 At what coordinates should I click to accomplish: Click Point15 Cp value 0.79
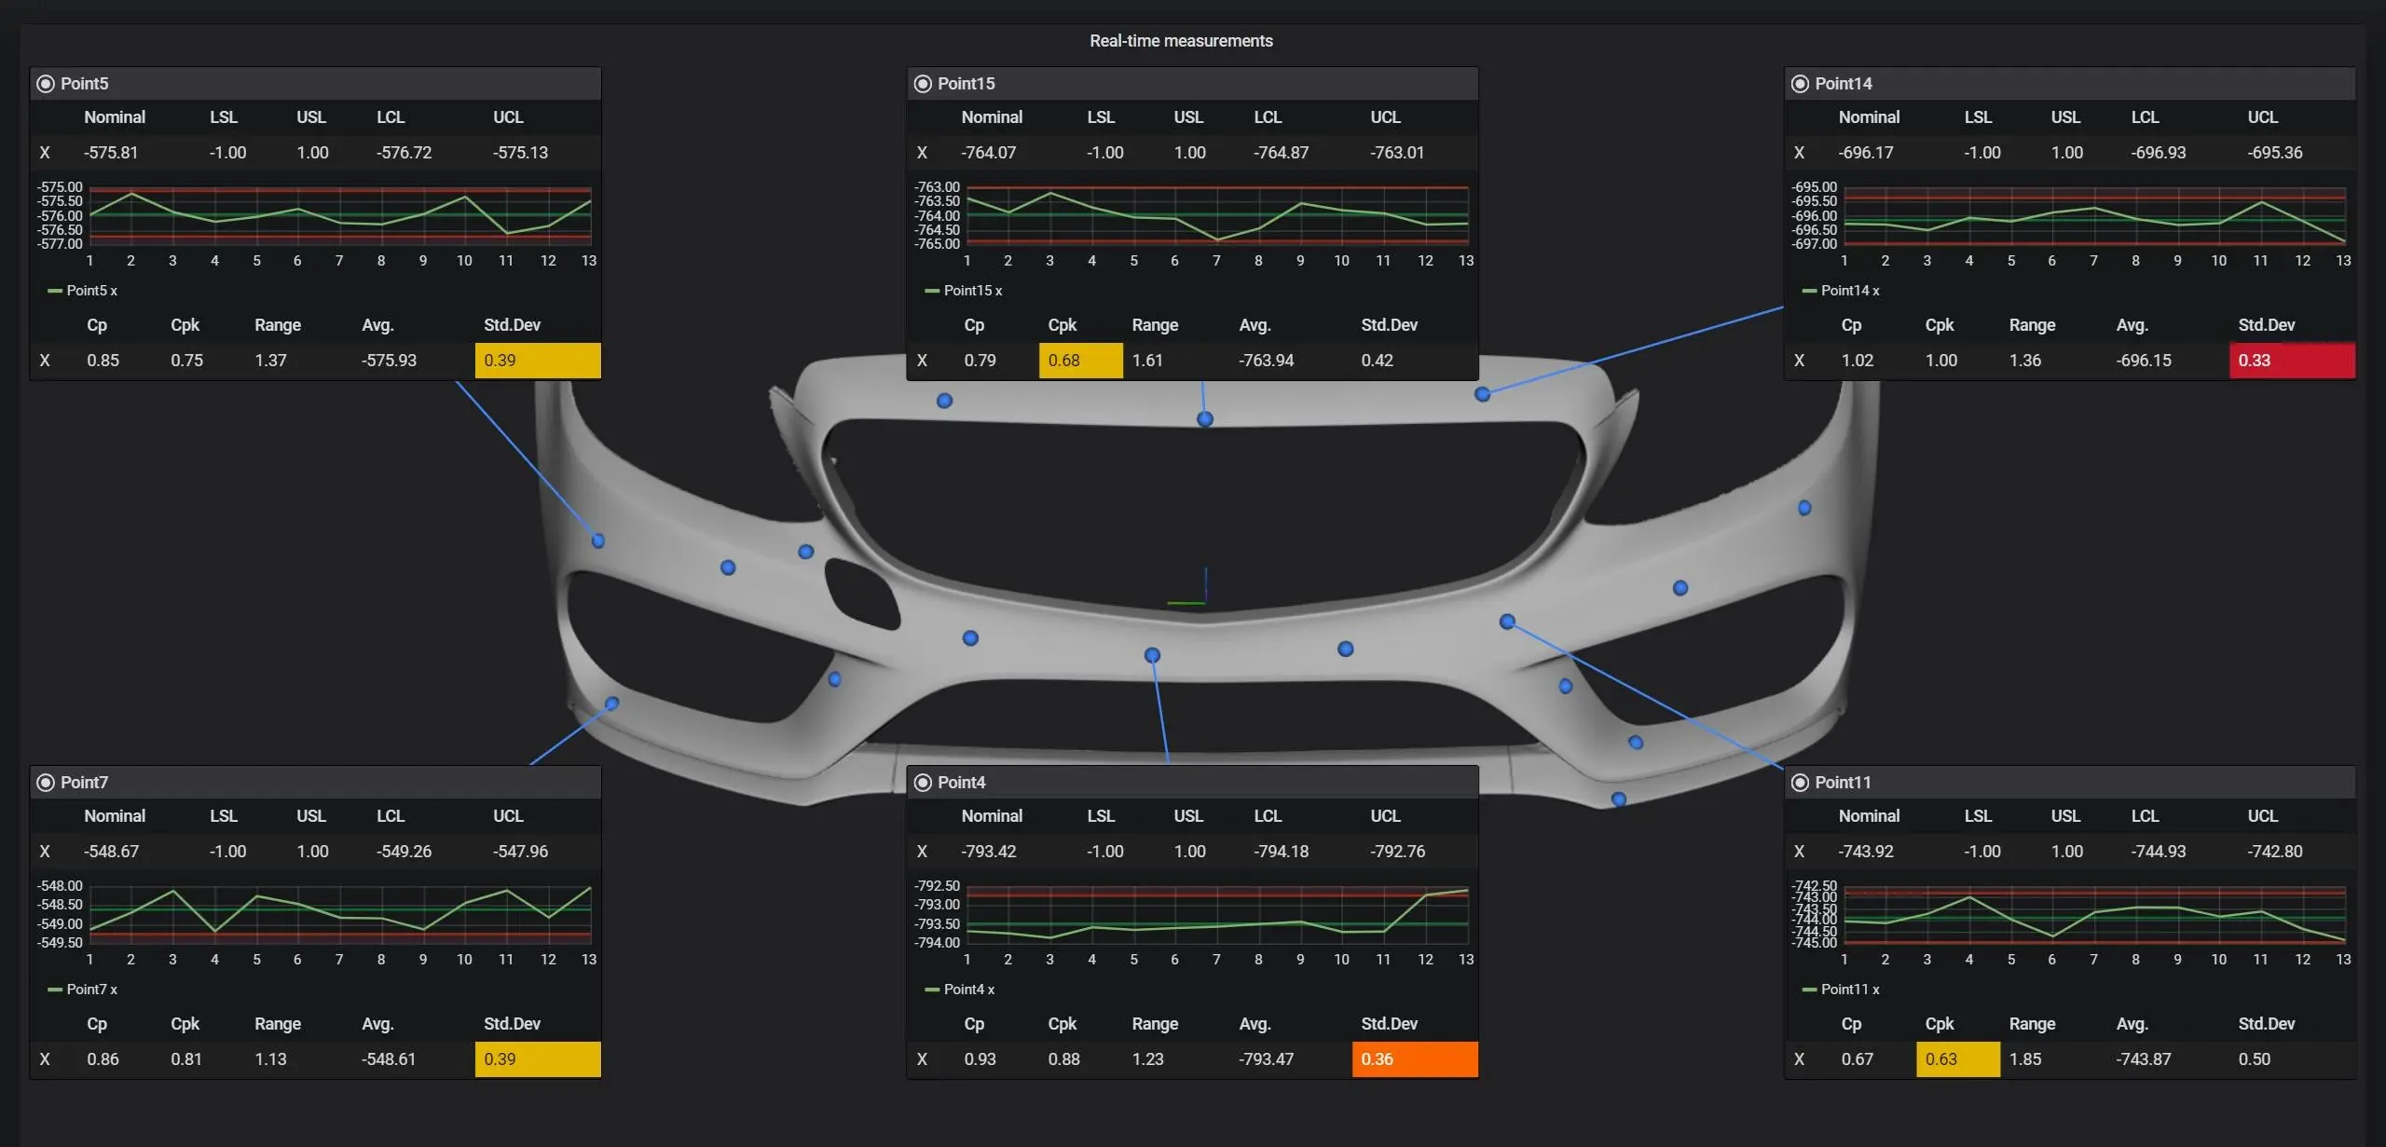(x=980, y=361)
